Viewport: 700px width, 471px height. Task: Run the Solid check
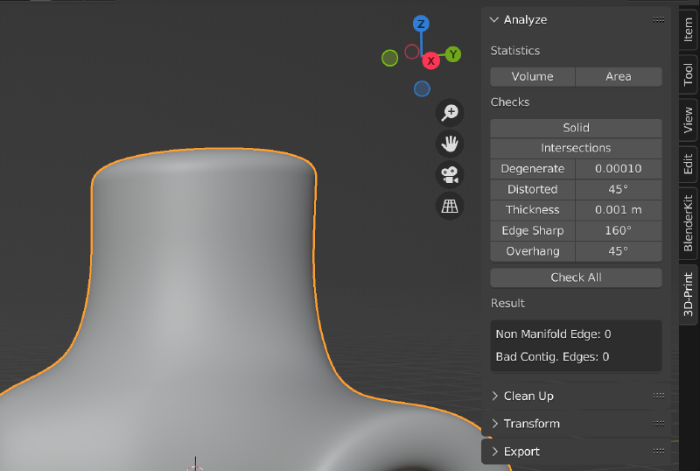click(x=576, y=128)
